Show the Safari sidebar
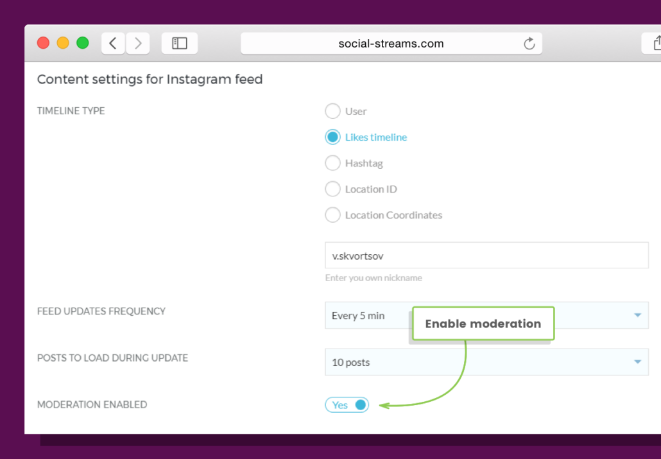Screen dimensions: 661x459 coord(180,44)
